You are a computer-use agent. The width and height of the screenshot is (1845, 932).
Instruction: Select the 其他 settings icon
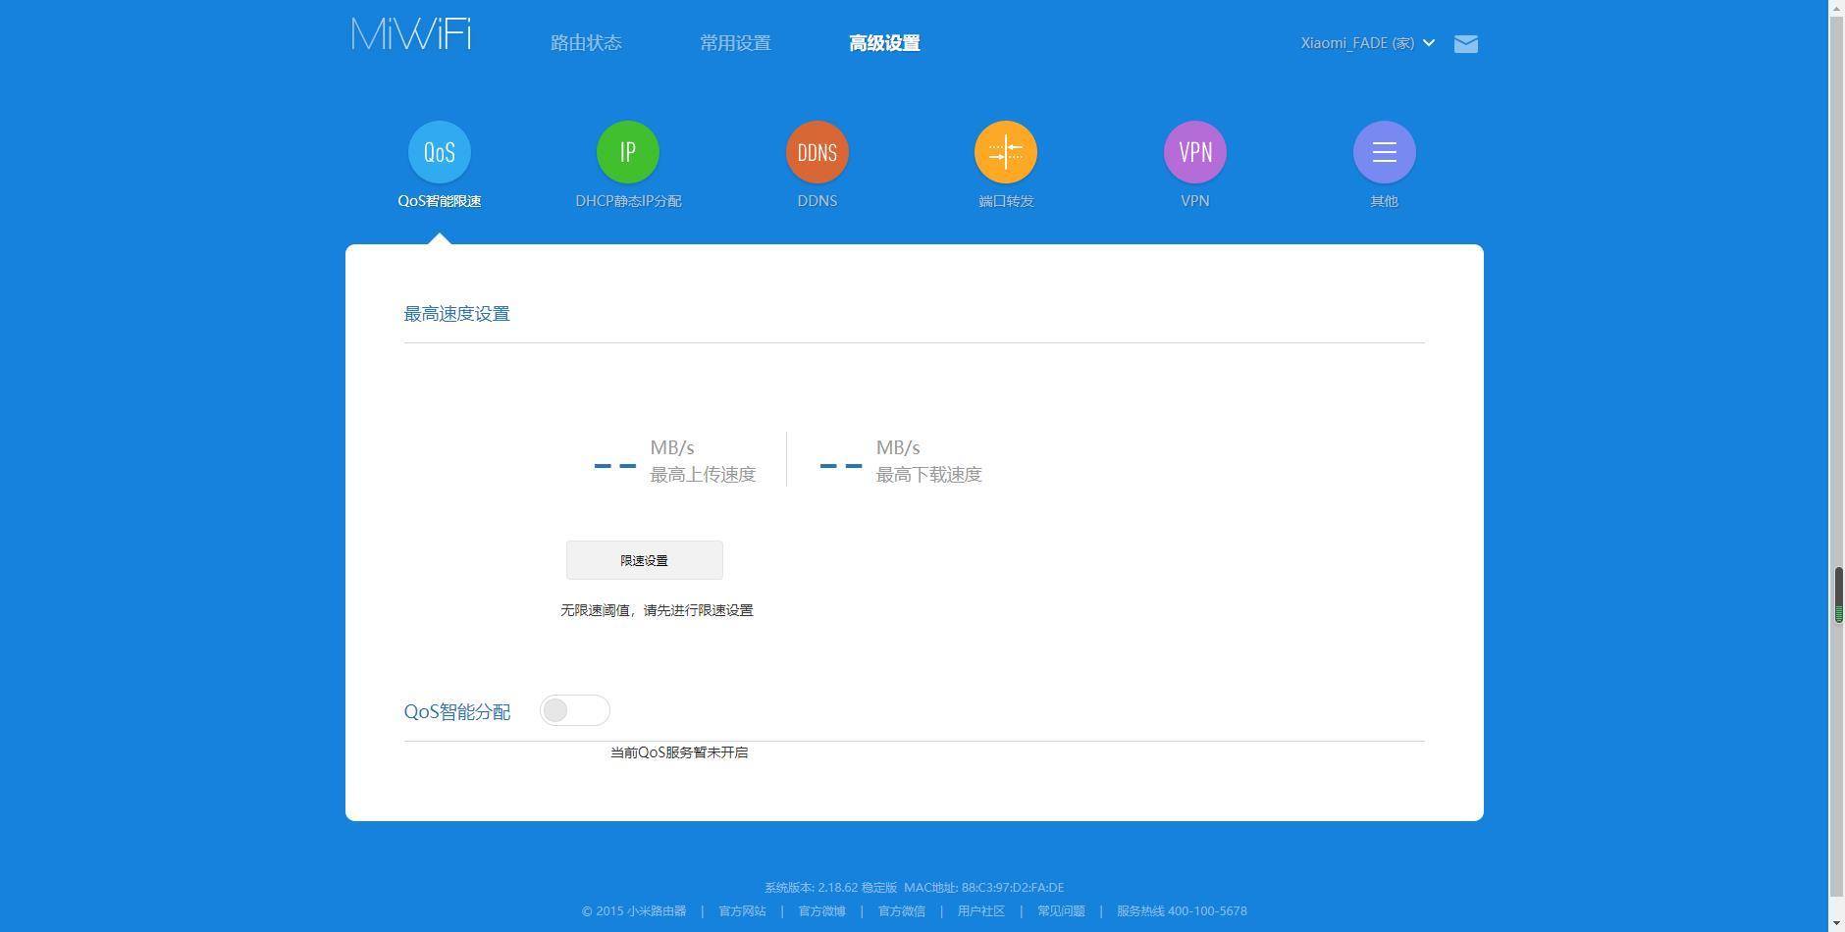pyautogui.click(x=1383, y=152)
